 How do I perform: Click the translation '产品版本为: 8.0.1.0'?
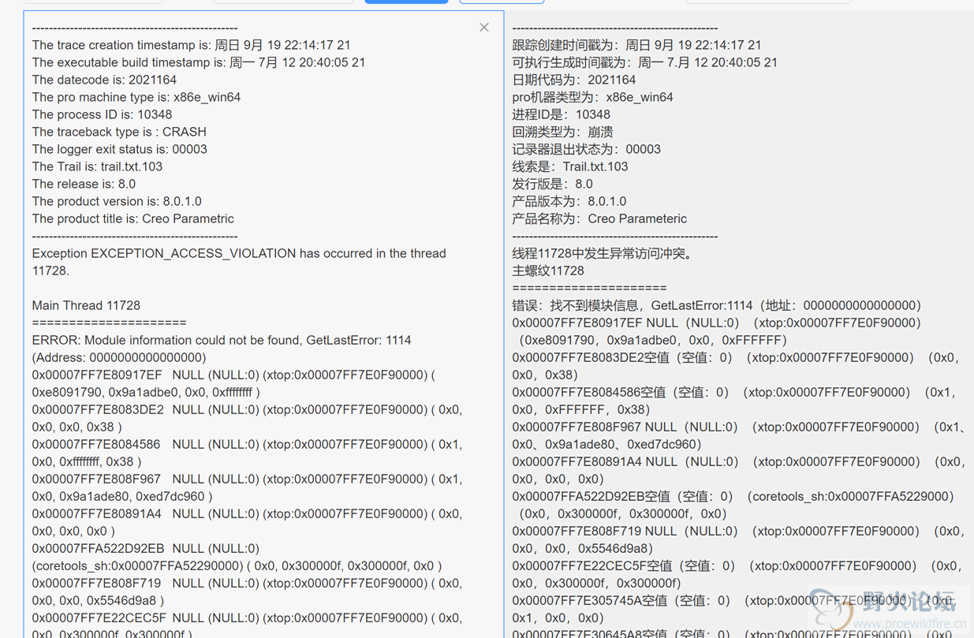click(x=569, y=201)
